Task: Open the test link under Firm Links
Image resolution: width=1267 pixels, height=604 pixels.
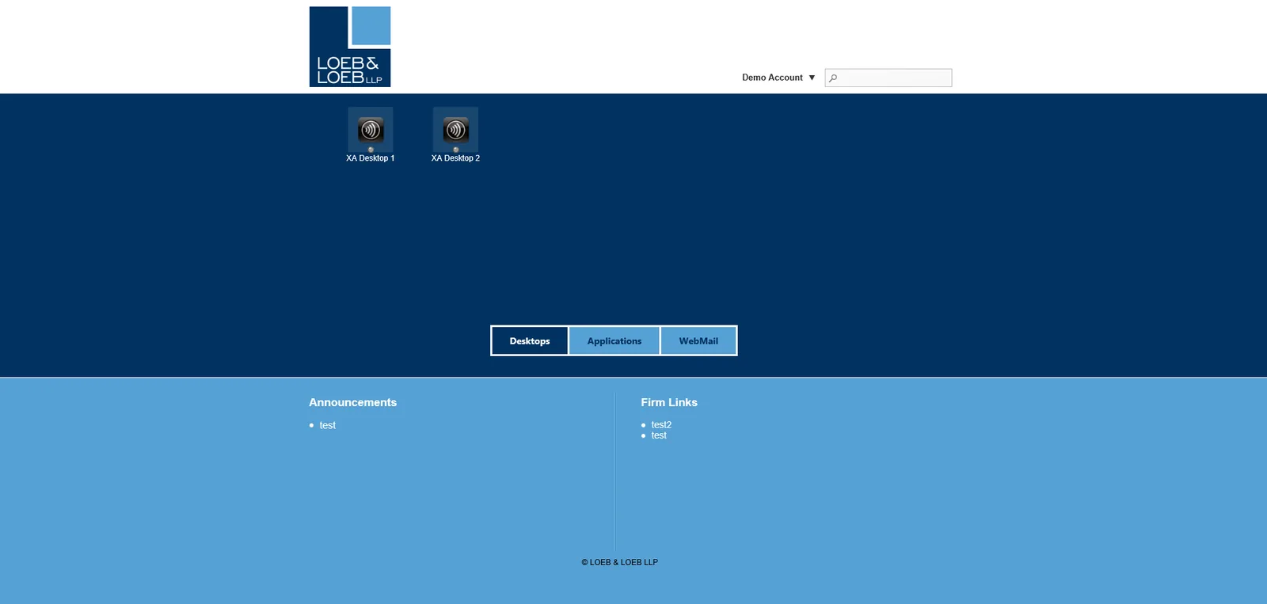Action: click(659, 435)
